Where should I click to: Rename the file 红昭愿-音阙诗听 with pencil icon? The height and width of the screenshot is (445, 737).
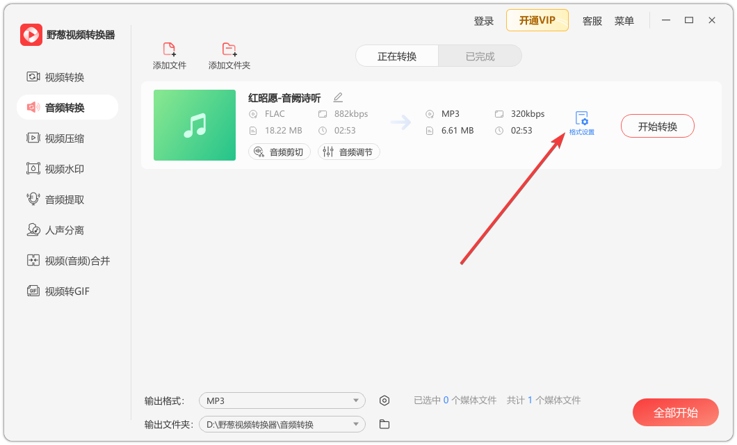click(x=338, y=97)
